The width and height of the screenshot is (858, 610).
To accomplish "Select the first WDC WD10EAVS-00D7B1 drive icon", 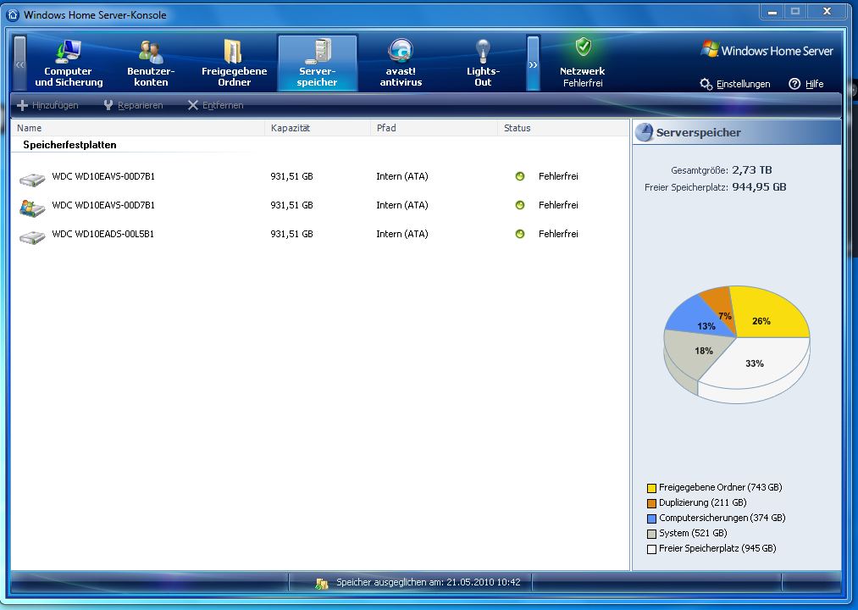I will tap(32, 179).
